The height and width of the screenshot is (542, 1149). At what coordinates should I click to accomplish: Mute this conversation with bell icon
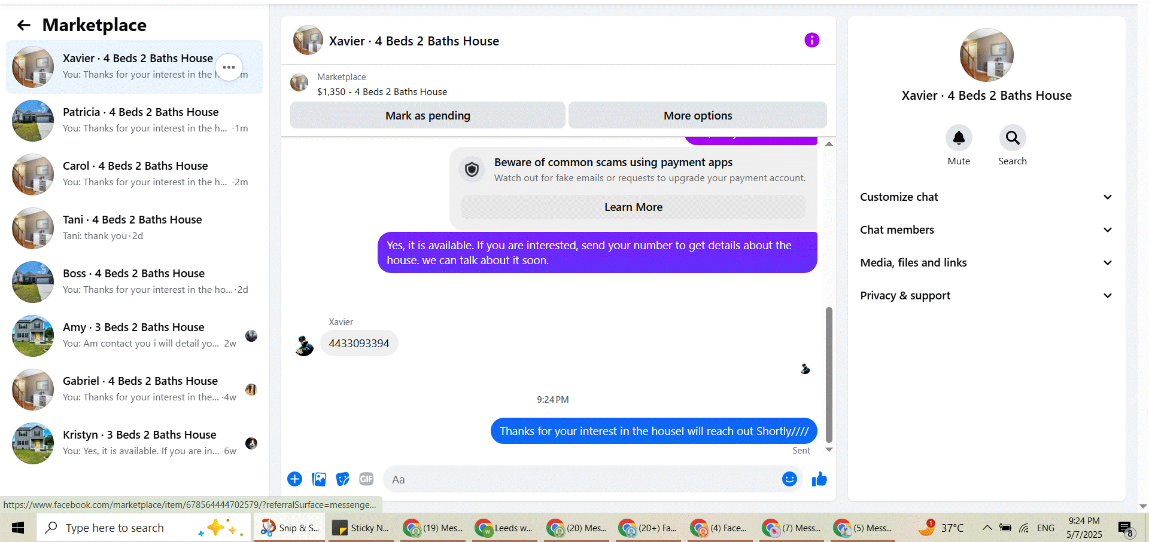tap(959, 138)
